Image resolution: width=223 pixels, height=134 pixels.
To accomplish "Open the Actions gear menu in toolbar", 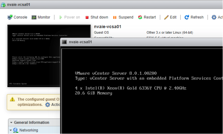I will tap(217, 17).
